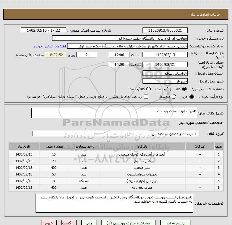Click quantity 8 in کولر آبی row
Screen dimensions: 232x225
point(54,181)
